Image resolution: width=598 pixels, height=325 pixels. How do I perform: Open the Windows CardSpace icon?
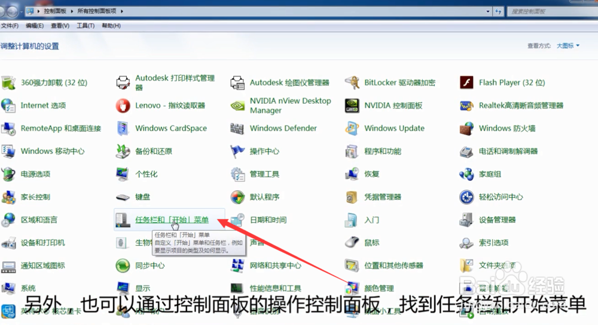(123, 128)
